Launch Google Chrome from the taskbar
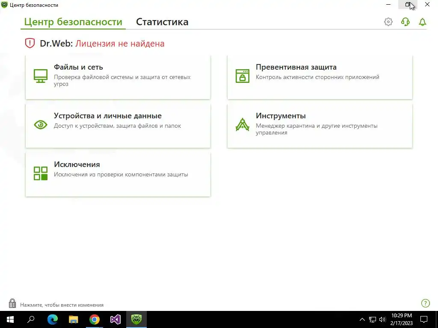This screenshot has width=438, height=328. (95, 319)
